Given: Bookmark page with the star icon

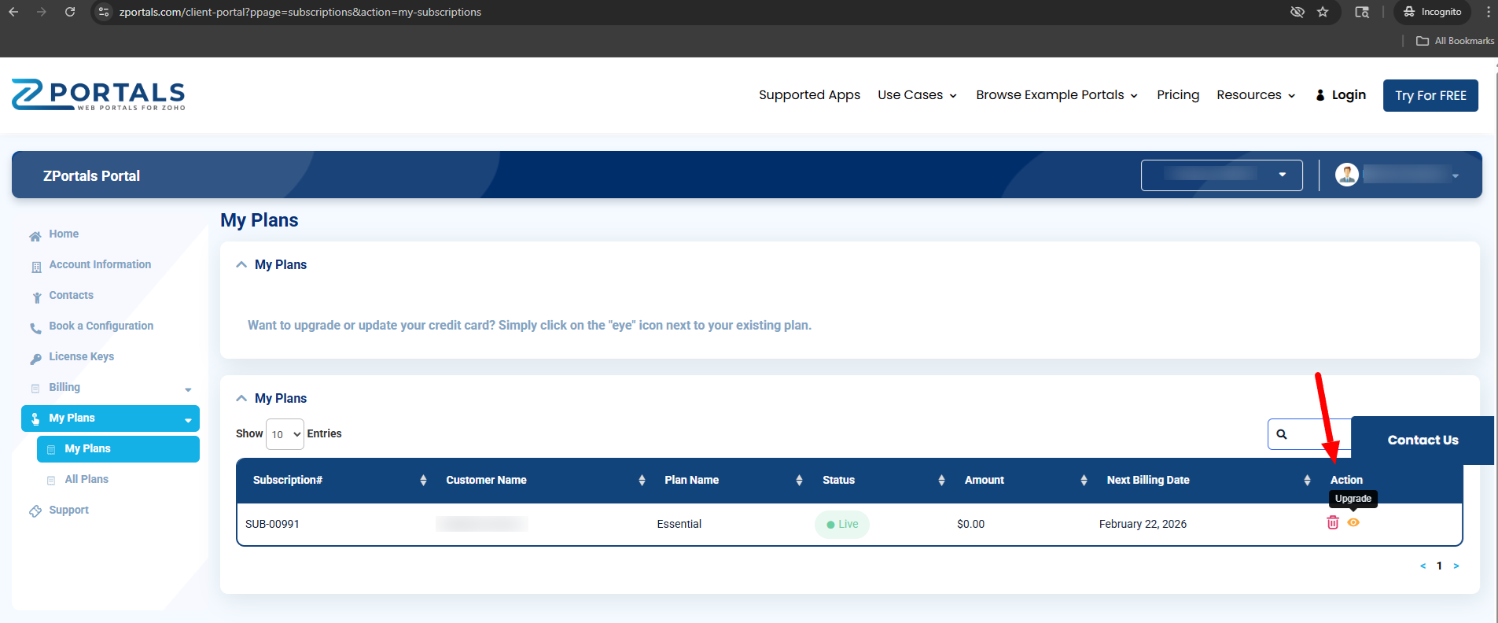Looking at the screenshot, I should [x=1323, y=12].
